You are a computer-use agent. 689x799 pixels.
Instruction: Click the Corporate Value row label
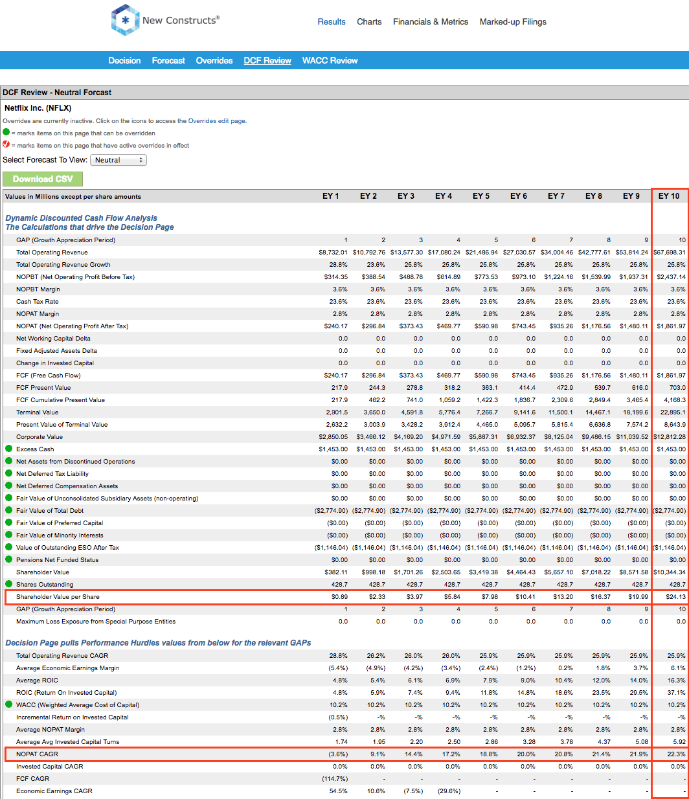(40, 436)
